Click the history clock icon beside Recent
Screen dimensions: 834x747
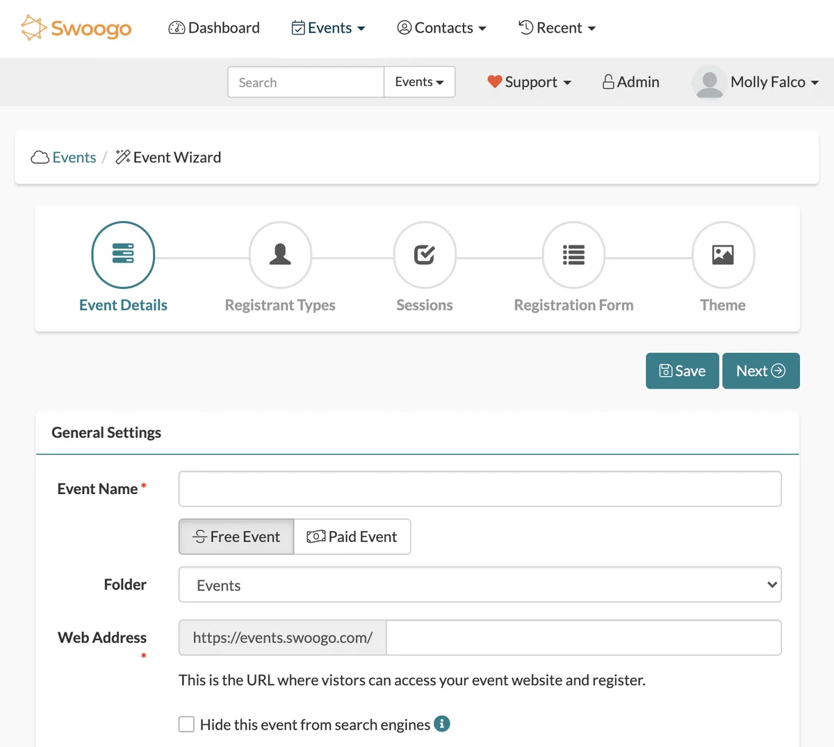[526, 27]
